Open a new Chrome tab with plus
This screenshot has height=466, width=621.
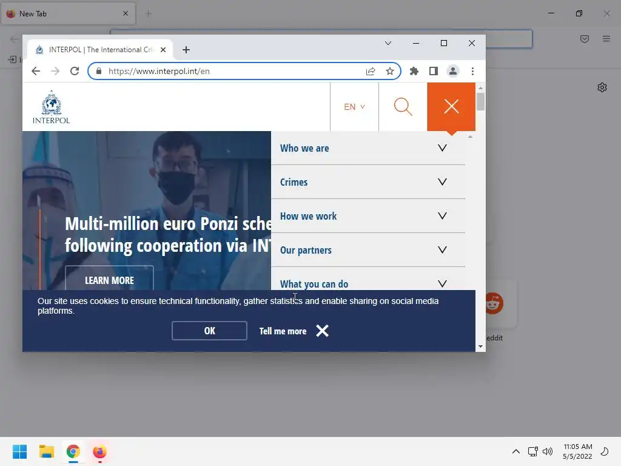(186, 50)
